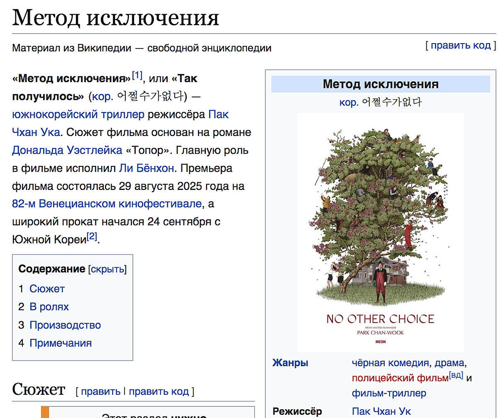
Task: Open the «южнокорейский триллер» link
Action: 78,114
